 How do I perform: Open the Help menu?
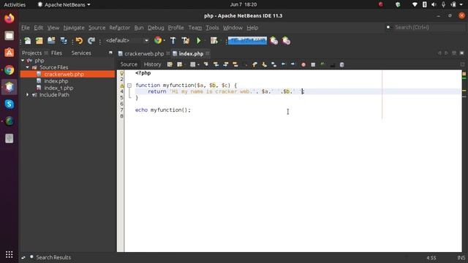tap(252, 28)
